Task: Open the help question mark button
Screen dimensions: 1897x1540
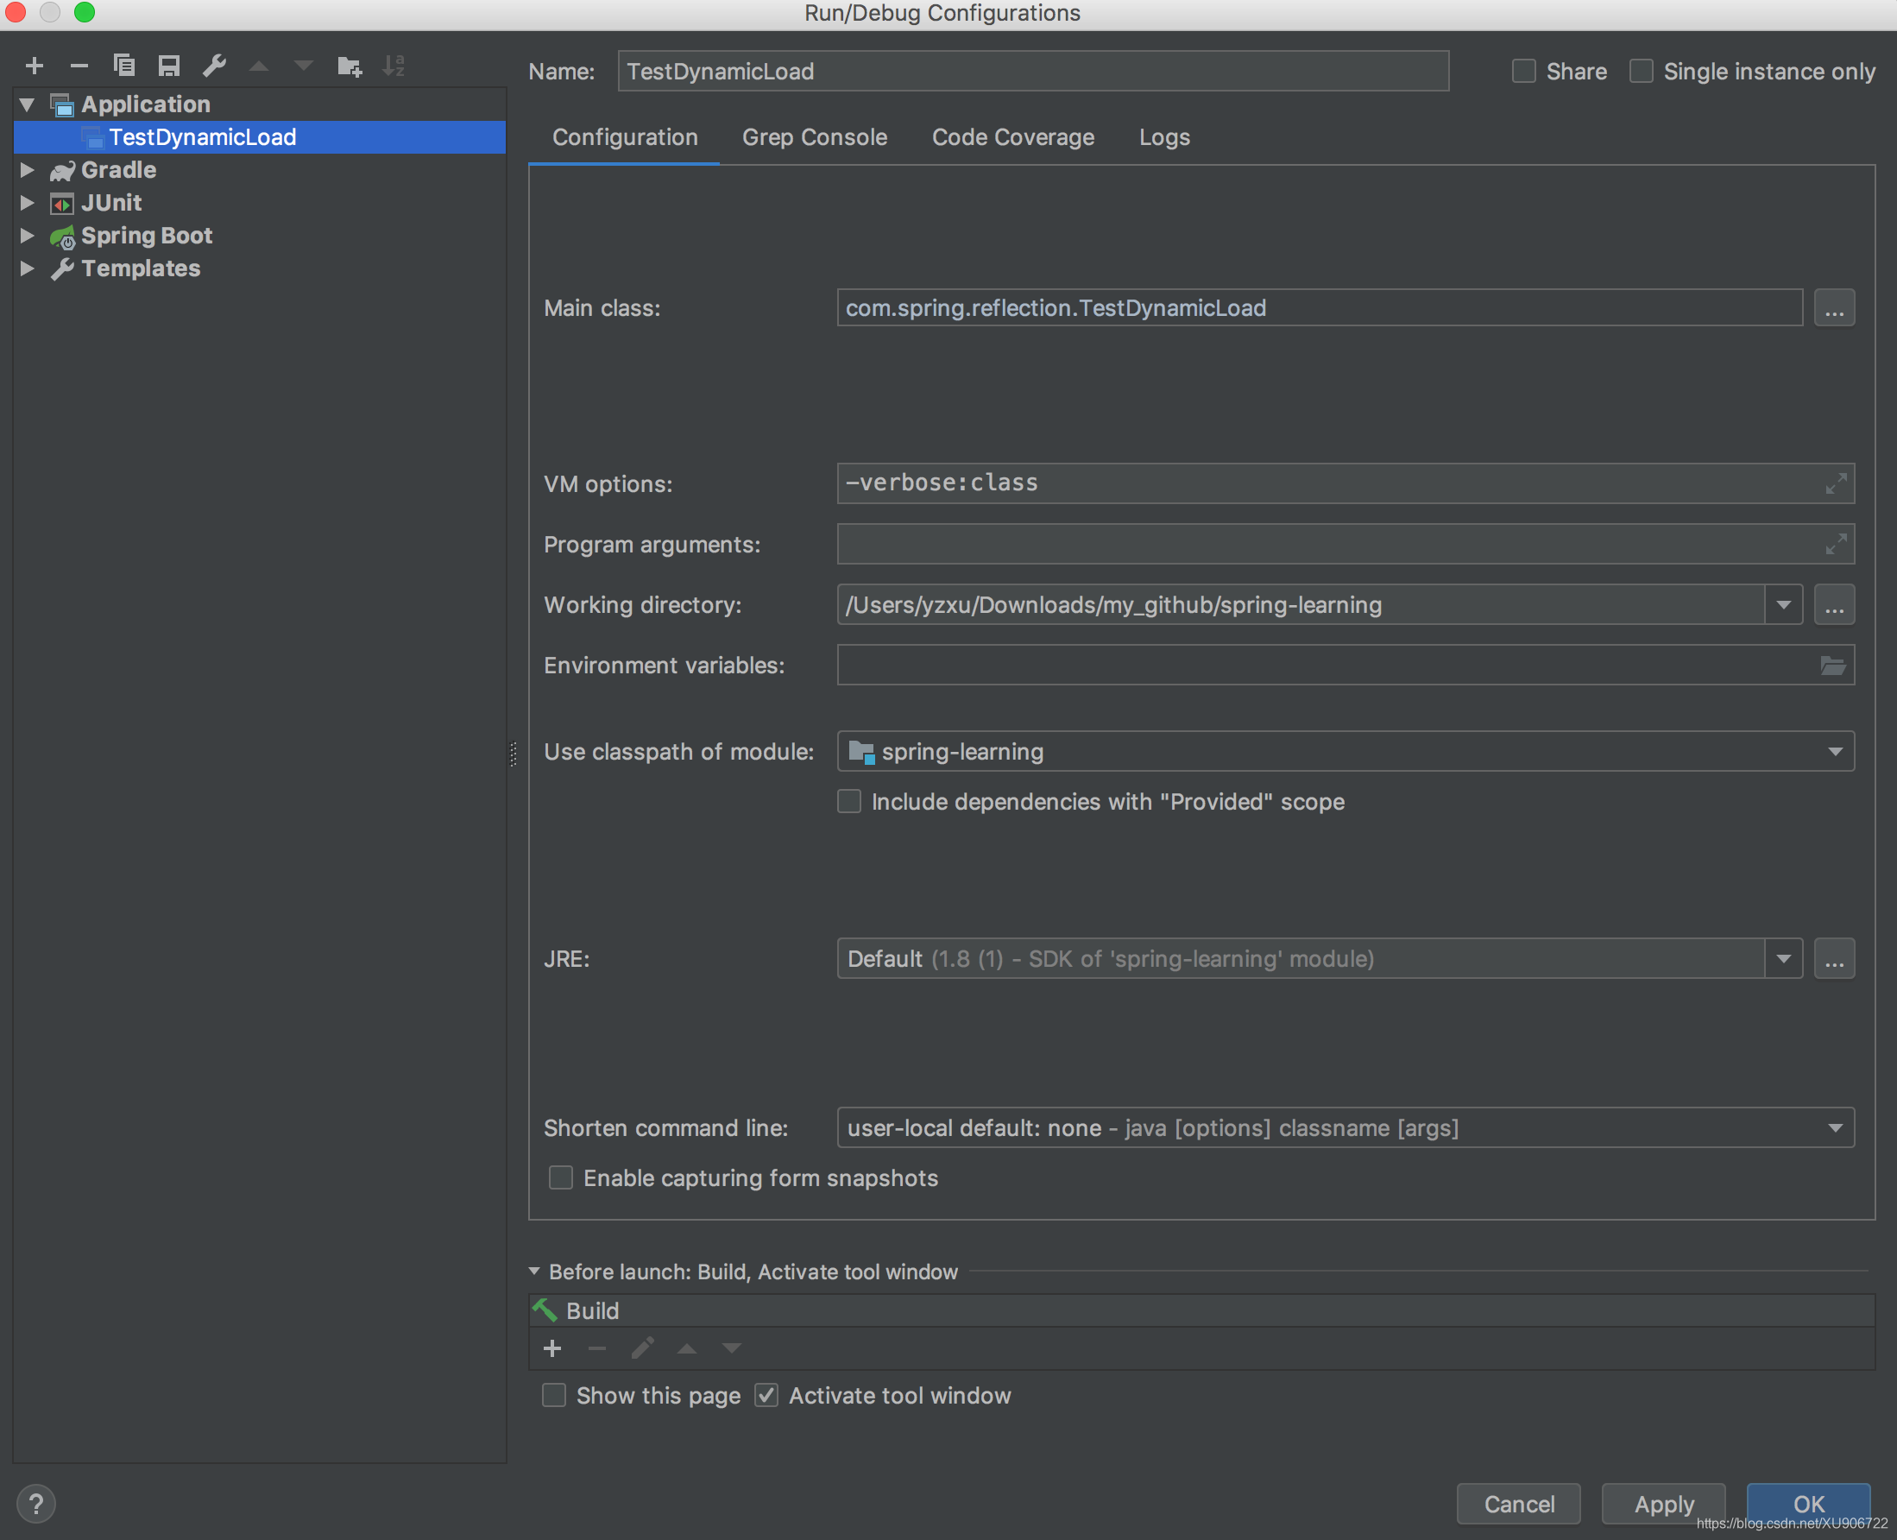Action: click(35, 1504)
